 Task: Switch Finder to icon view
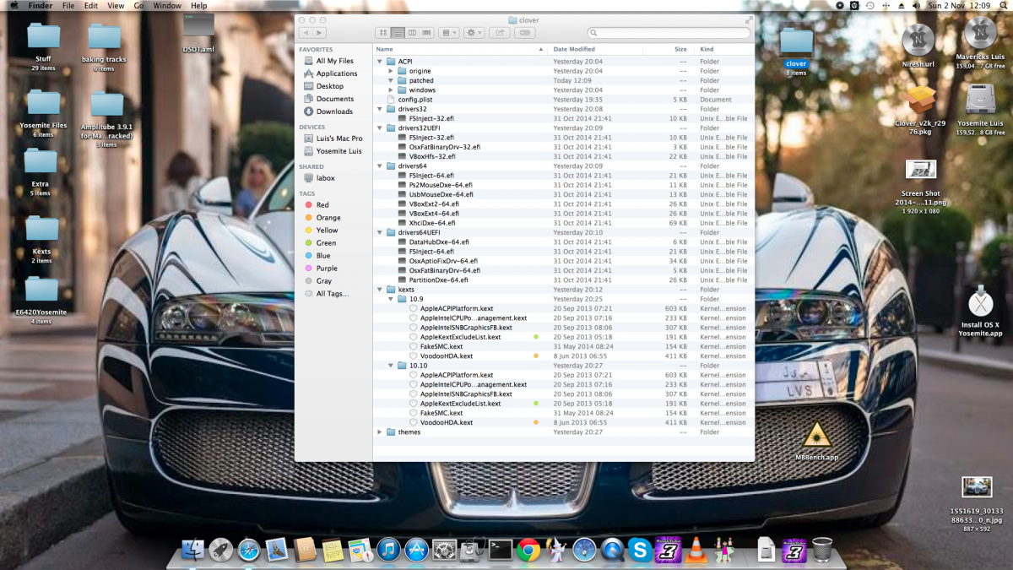coord(382,33)
